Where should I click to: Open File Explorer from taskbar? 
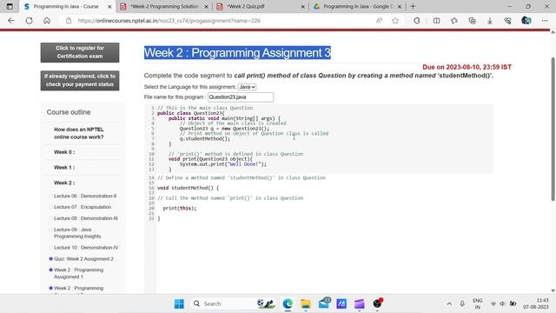click(x=306, y=303)
